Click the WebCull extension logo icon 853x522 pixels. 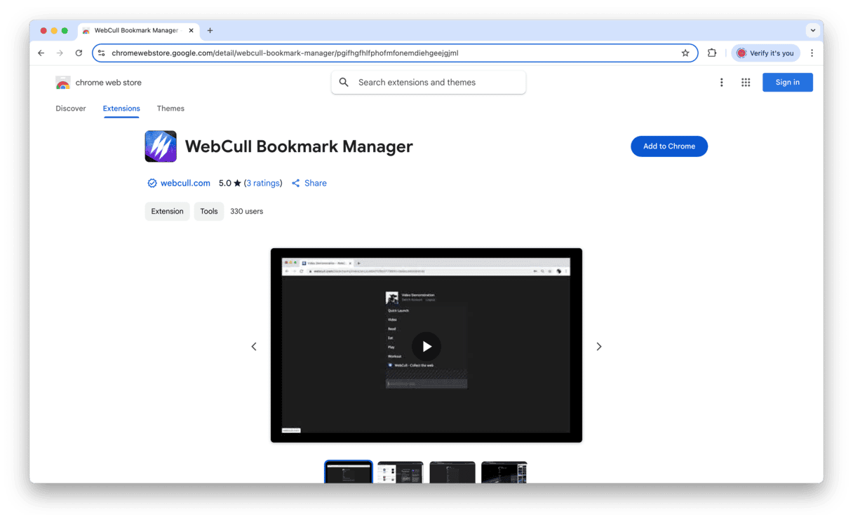[161, 146]
